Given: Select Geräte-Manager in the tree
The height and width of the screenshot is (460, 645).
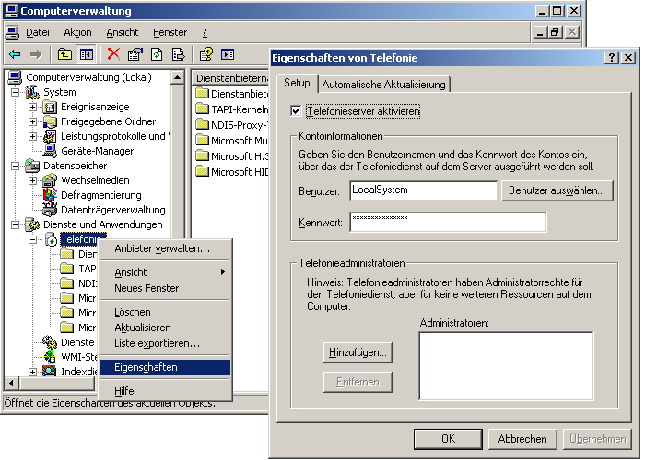Looking at the screenshot, I should click(x=97, y=151).
